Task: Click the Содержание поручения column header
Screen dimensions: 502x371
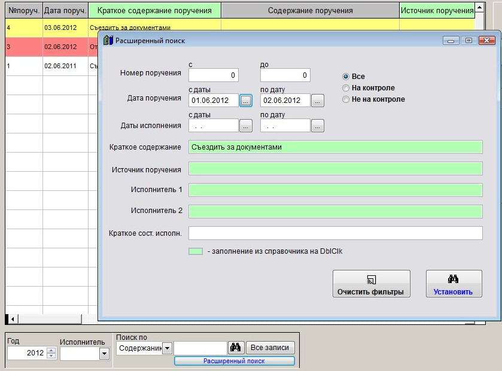Action: pos(310,11)
